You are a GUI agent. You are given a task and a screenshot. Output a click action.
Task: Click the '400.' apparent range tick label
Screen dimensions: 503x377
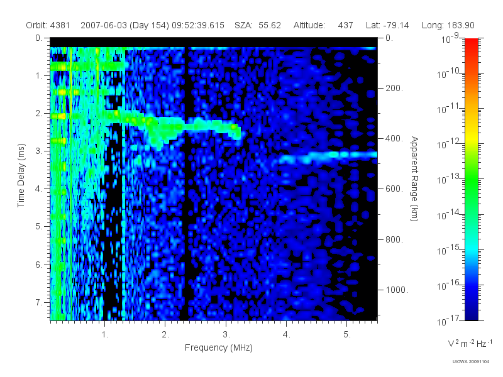coord(394,138)
